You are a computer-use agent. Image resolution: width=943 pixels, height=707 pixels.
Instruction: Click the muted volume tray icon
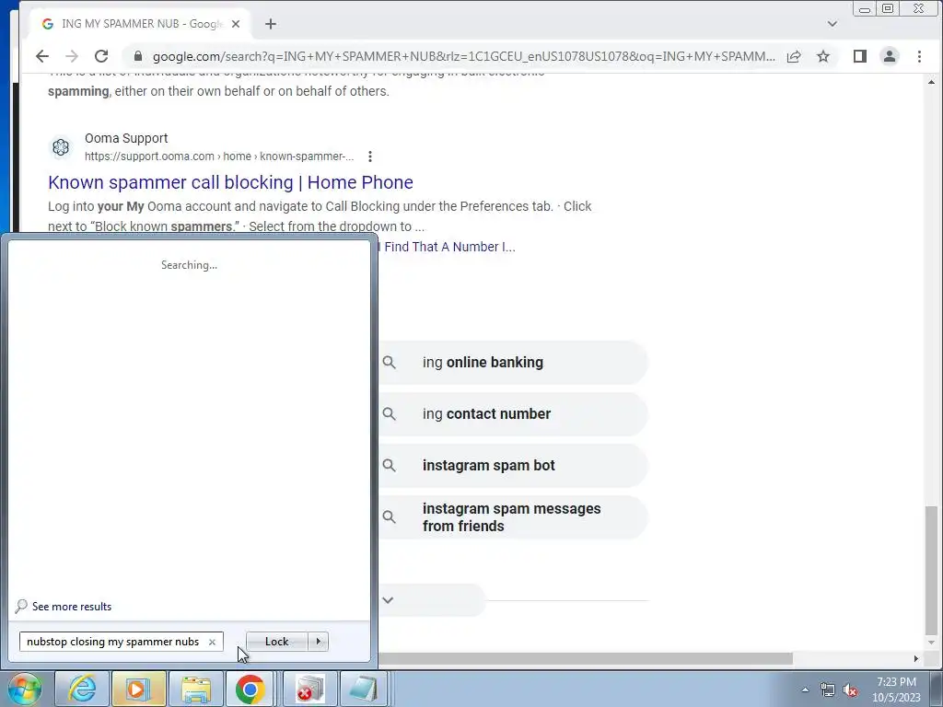[850, 690]
